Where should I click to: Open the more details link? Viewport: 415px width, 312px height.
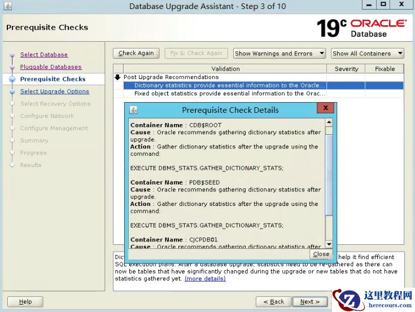tap(205, 278)
